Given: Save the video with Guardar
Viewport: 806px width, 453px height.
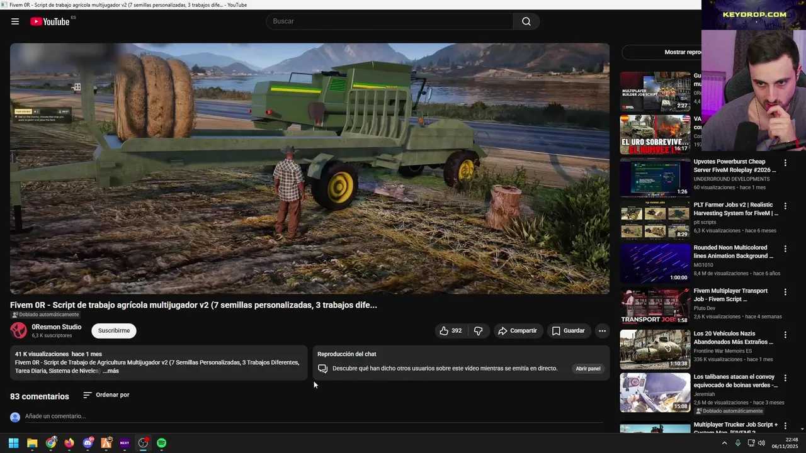Looking at the screenshot, I should click(x=569, y=330).
